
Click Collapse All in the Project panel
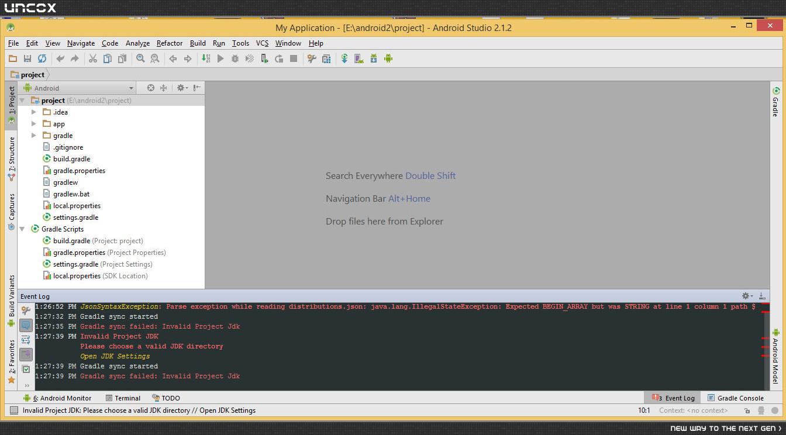(164, 88)
